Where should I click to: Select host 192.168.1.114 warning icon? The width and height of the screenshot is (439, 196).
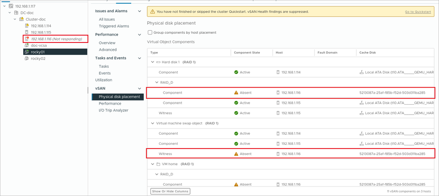tap(27, 26)
